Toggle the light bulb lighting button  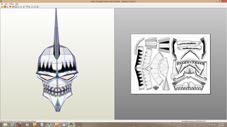16,7
